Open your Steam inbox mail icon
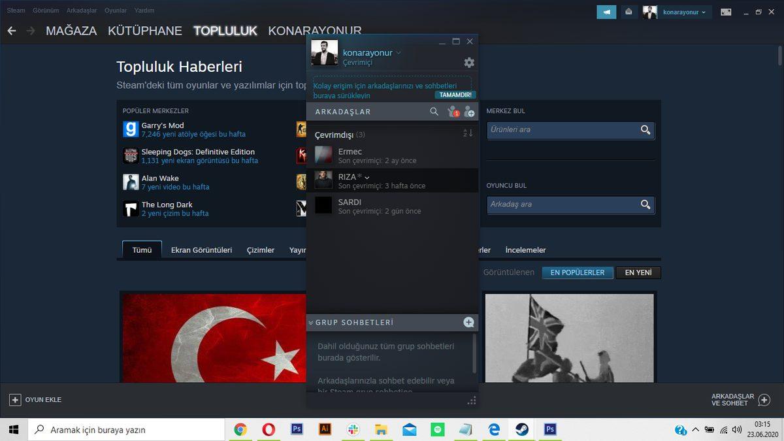Screen dimensions: 784x441 (629, 12)
